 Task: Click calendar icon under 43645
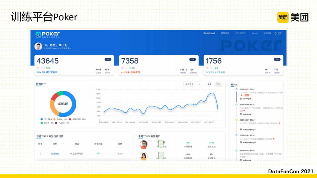(38, 68)
